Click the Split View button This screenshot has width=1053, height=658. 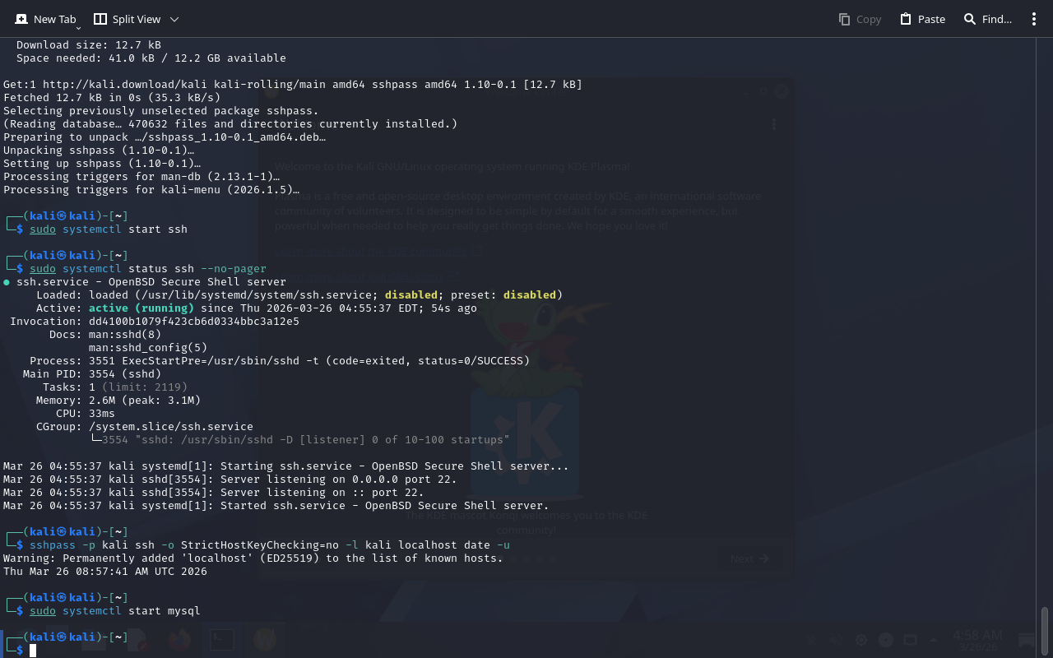[x=127, y=19]
